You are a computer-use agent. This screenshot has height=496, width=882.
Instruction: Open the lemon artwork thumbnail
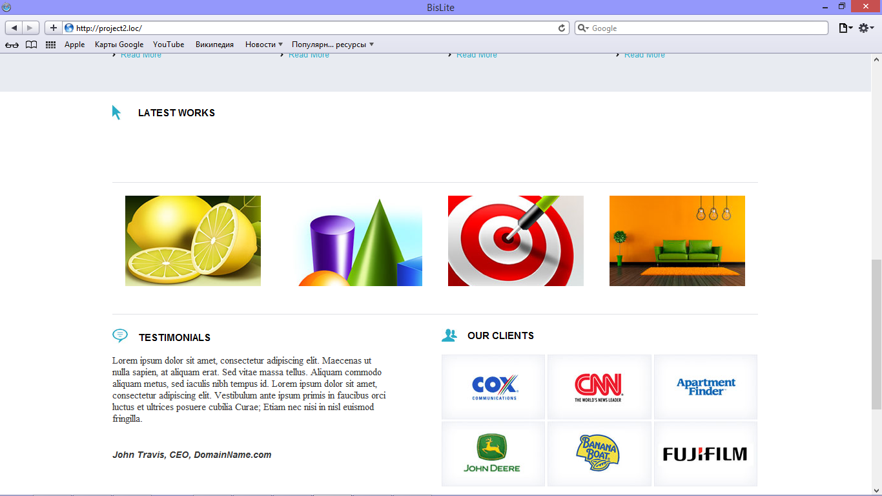coord(193,241)
